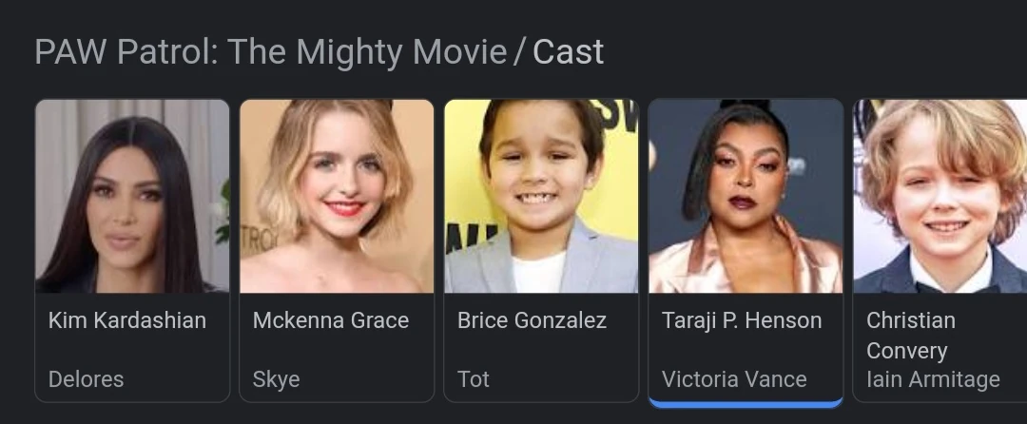Click the Taraji P. Henson name link
Image resolution: width=1027 pixels, height=424 pixels.
click(742, 320)
